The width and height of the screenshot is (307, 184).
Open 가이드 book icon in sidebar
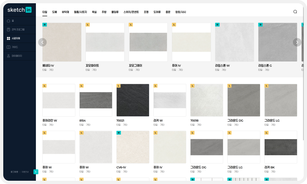click(x=8, y=47)
